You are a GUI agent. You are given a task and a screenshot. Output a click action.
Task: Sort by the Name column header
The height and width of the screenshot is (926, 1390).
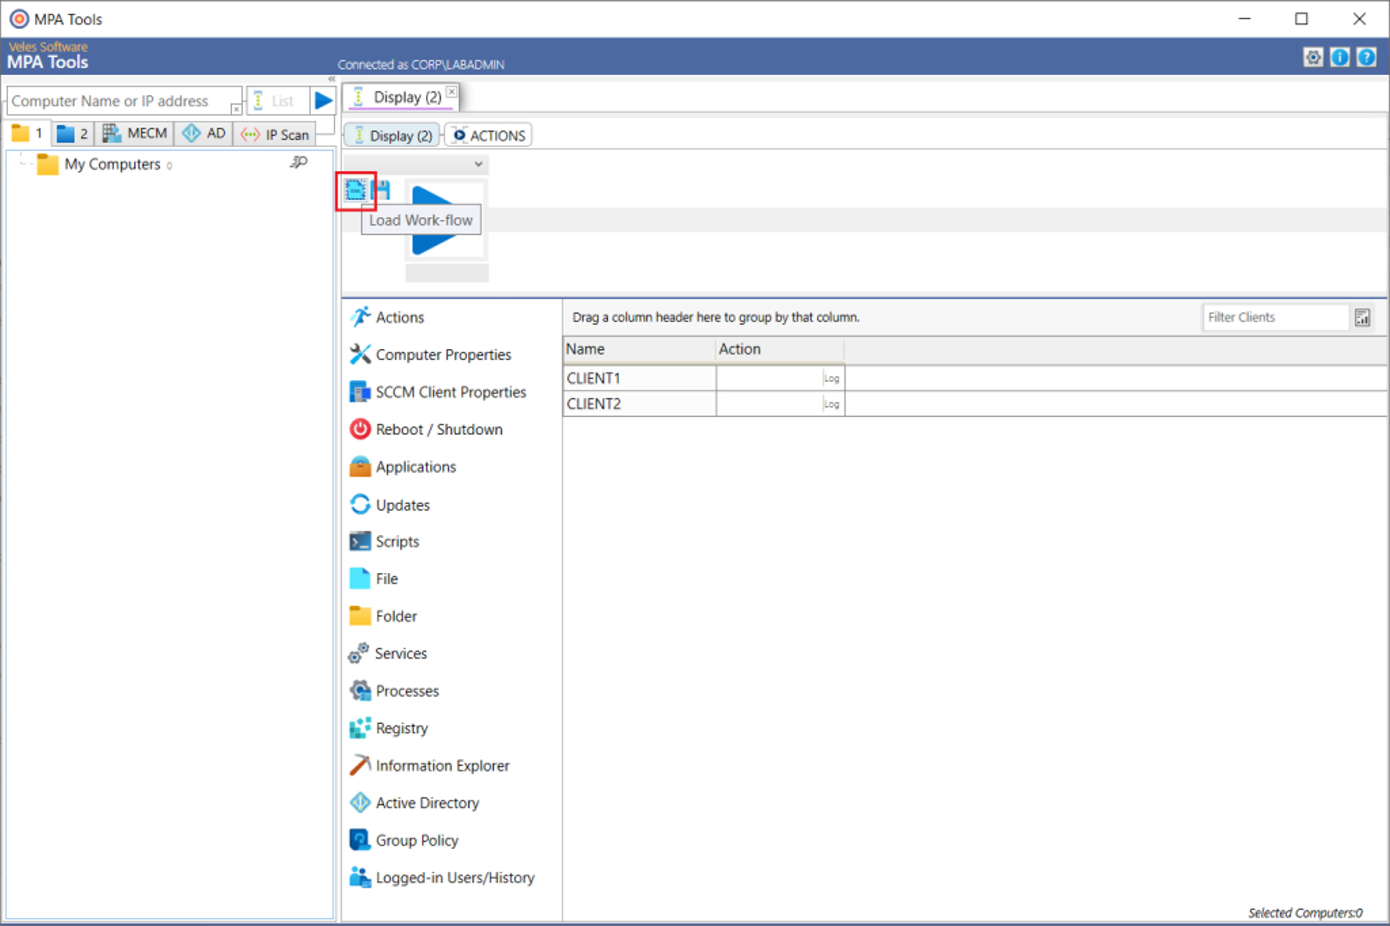click(x=640, y=349)
